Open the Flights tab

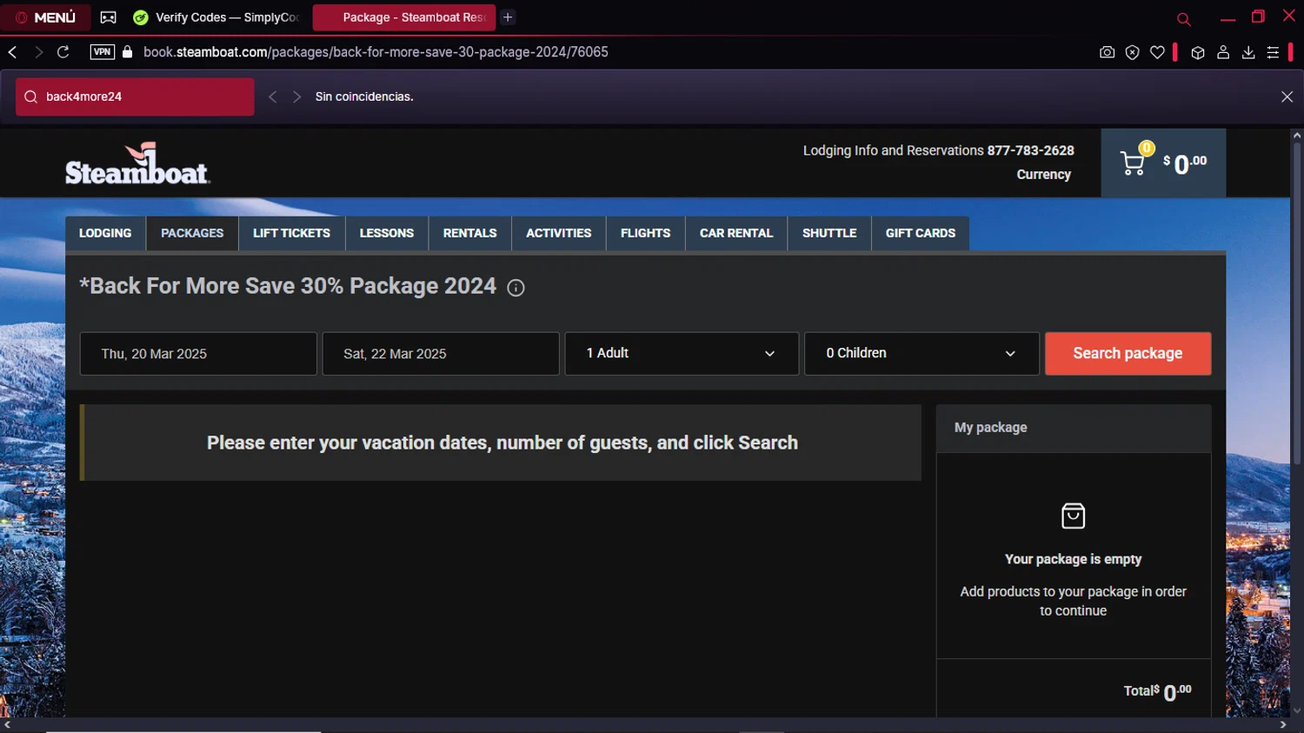(645, 233)
